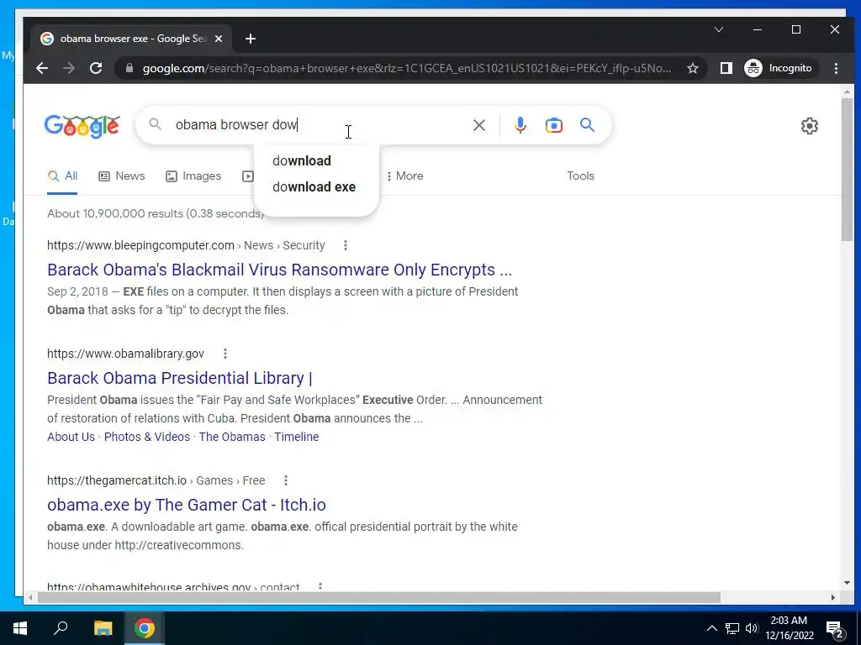Show hidden tray icons chevron
This screenshot has height=645, width=861.
(x=711, y=628)
